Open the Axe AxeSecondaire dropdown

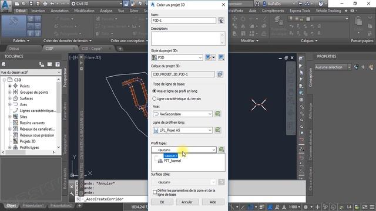(x=183, y=114)
